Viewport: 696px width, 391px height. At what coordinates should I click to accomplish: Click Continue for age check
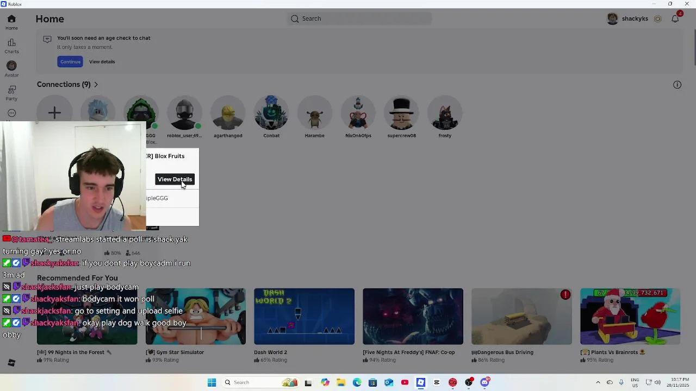tap(70, 61)
